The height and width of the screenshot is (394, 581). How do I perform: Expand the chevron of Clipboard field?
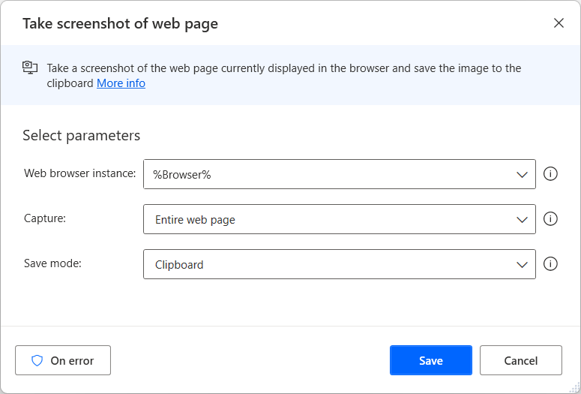click(x=522, y=265)
